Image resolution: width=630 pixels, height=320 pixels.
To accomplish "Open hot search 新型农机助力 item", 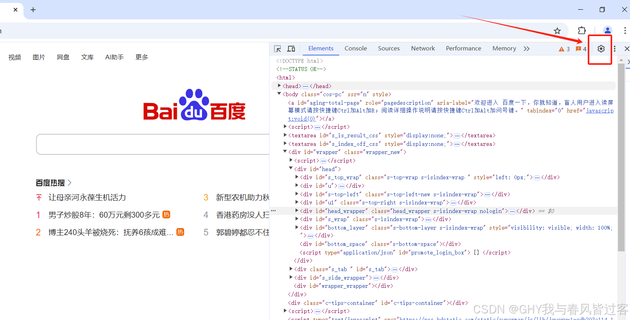I will [x=242, y=197].
